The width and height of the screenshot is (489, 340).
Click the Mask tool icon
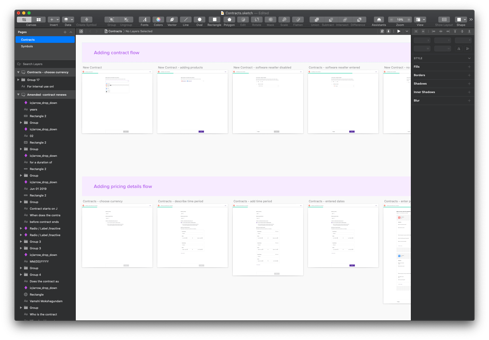(x=270, y=20)
